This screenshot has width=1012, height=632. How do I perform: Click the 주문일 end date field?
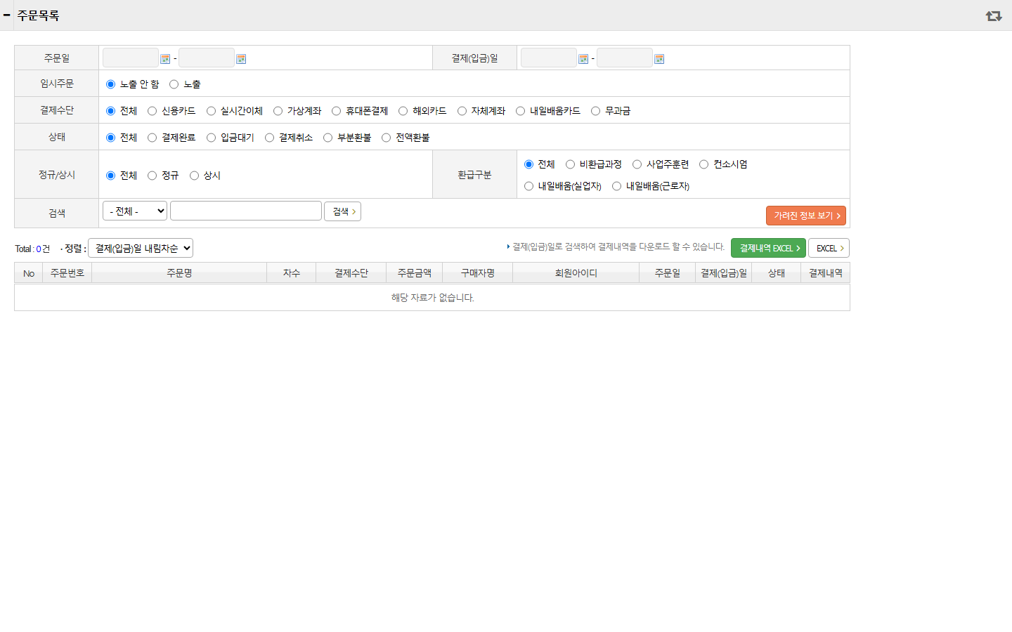pyautogui.click(x=207, y=58)
